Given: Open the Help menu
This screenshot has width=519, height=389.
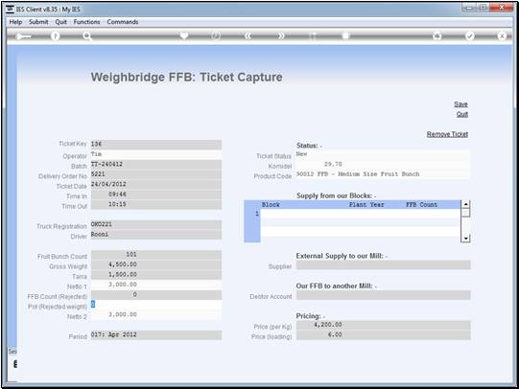Looking at the screenshot, I should pyautogui.click(x=15, y=22).
